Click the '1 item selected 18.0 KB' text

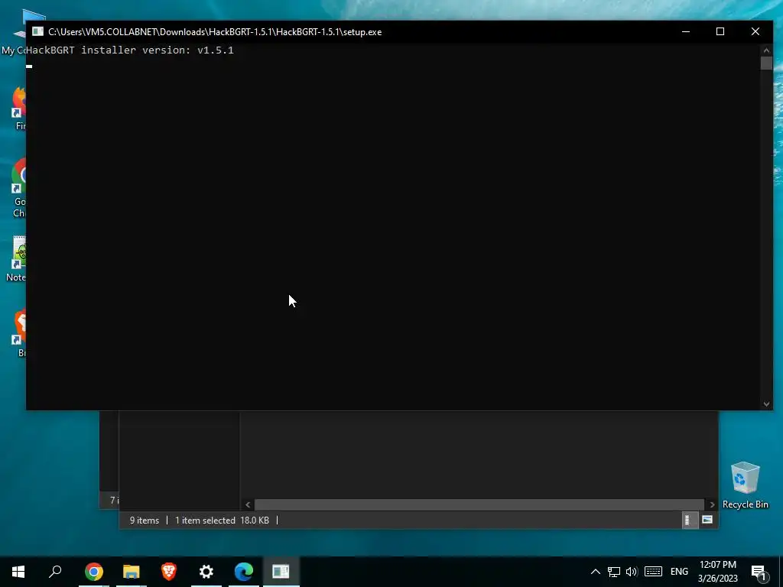(x=222, y=520)
